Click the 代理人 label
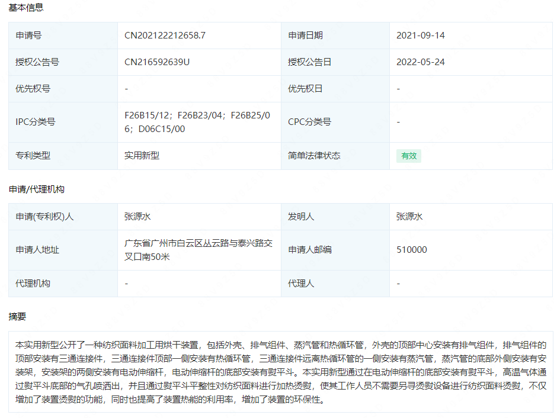554x418 pixels. [301, 284]
